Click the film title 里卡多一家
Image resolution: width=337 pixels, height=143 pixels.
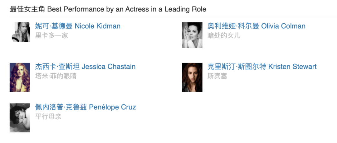tap(51, 35)
